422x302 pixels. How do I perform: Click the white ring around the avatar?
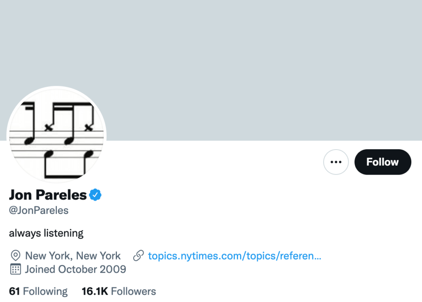point(56,88)
